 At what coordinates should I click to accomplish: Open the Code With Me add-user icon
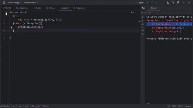(x=168, y=3)
